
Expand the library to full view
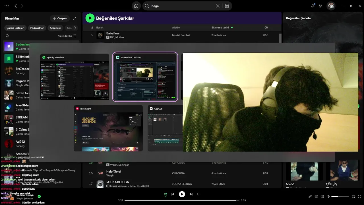coord(75,19)
